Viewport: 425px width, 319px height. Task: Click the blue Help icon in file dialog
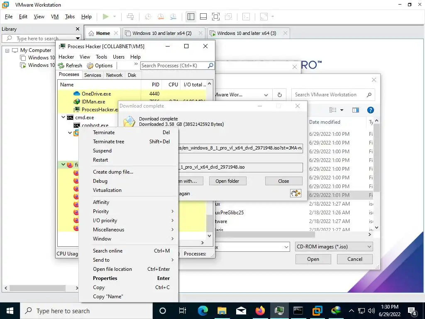click(x=371, y=110)
